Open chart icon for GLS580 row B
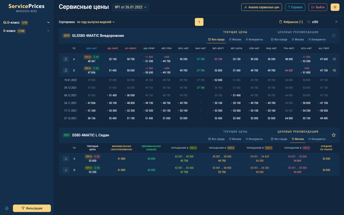344x215 pixels. [x=66, y=70]
